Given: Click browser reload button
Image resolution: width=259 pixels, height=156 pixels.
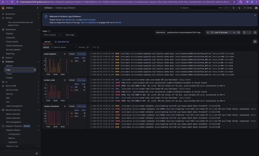Looking at the screenshot, I should coord(12,2).
